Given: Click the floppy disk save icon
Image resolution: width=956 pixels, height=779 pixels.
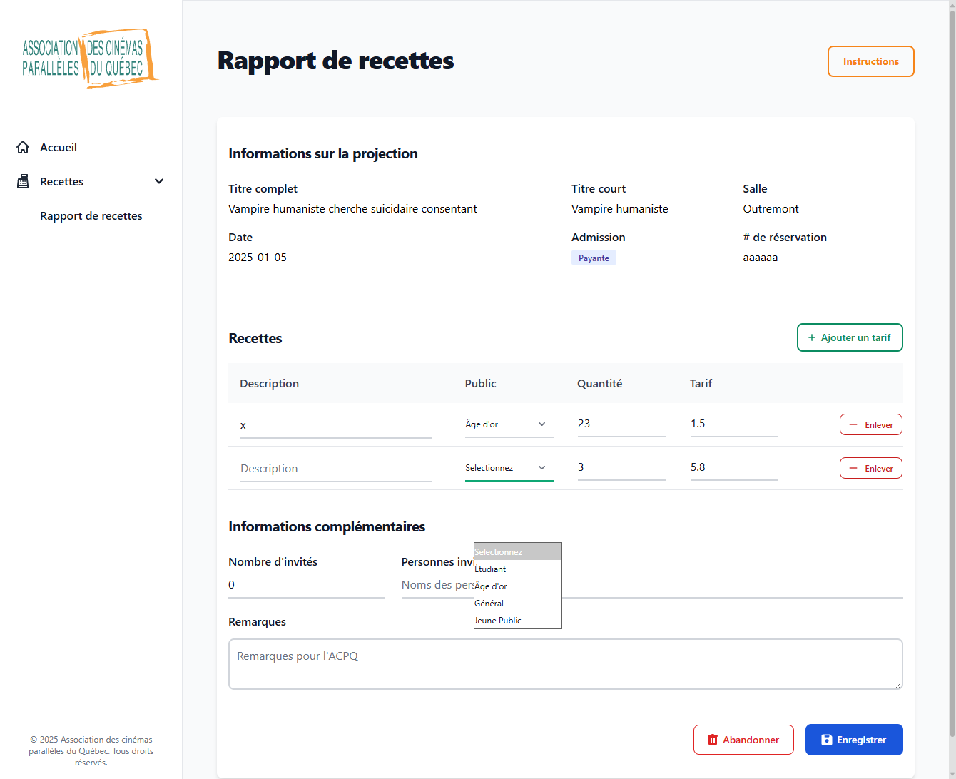Looking at the screenshot, I should [826, 740].
